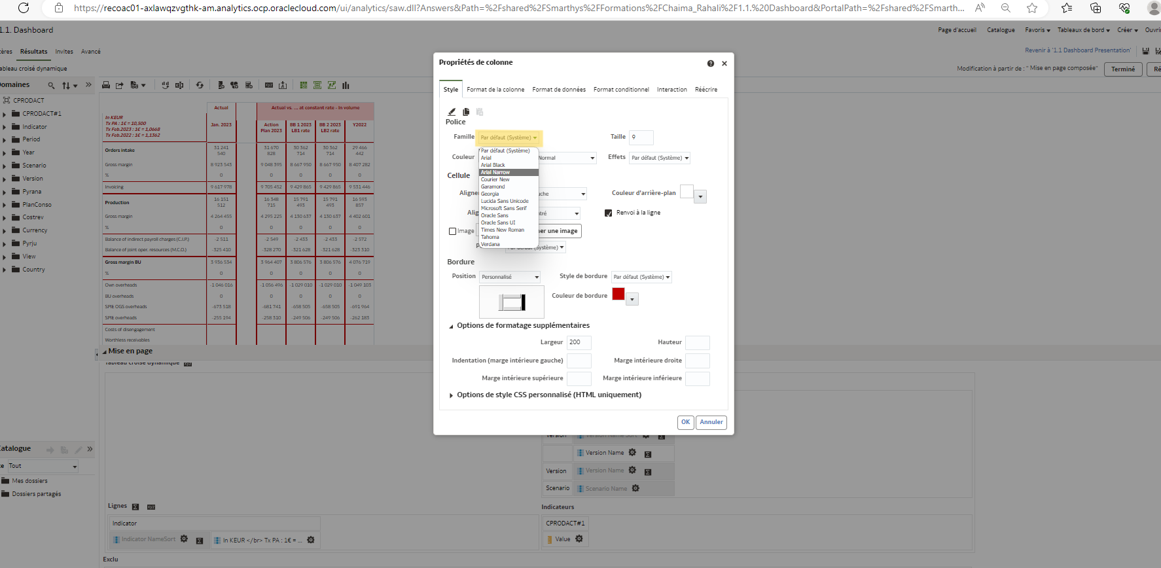Open the border Position dropdown Personnalisé
This screenshot has width=1161, height=568.
(x=510, y=277)
